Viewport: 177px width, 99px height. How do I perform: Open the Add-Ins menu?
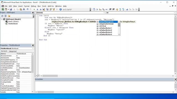pyautogui.click(x=51, y=6)
